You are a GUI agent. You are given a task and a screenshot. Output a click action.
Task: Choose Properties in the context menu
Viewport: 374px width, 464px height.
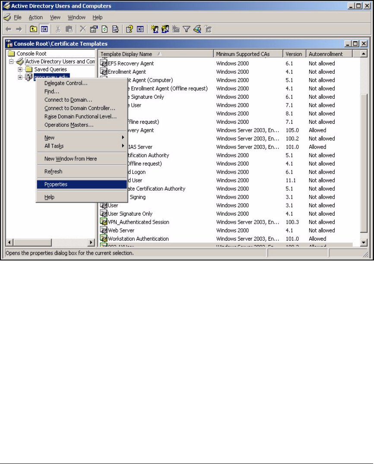coord(82,185)
